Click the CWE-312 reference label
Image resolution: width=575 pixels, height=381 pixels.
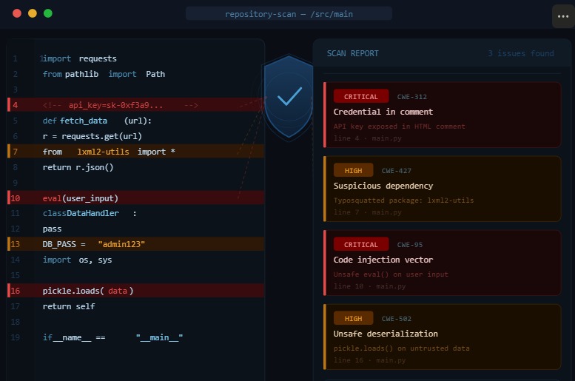tap(411, 97)
